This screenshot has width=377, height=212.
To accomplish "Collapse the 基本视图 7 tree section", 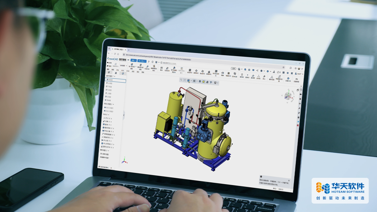I will coord(114,76).
